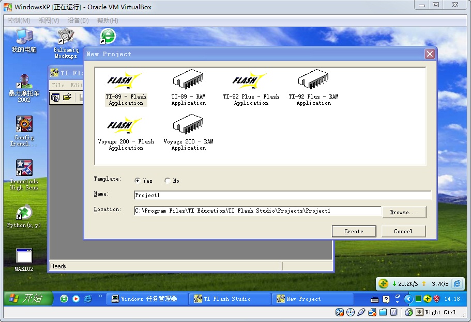Image resolution: width=471 pixels, height=322 pixels.
Task: Expand quick launch overflow chevron
Action: tap(100, 297)
